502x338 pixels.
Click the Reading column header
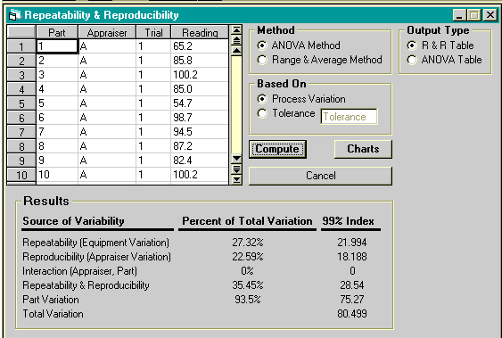[200, 32]
